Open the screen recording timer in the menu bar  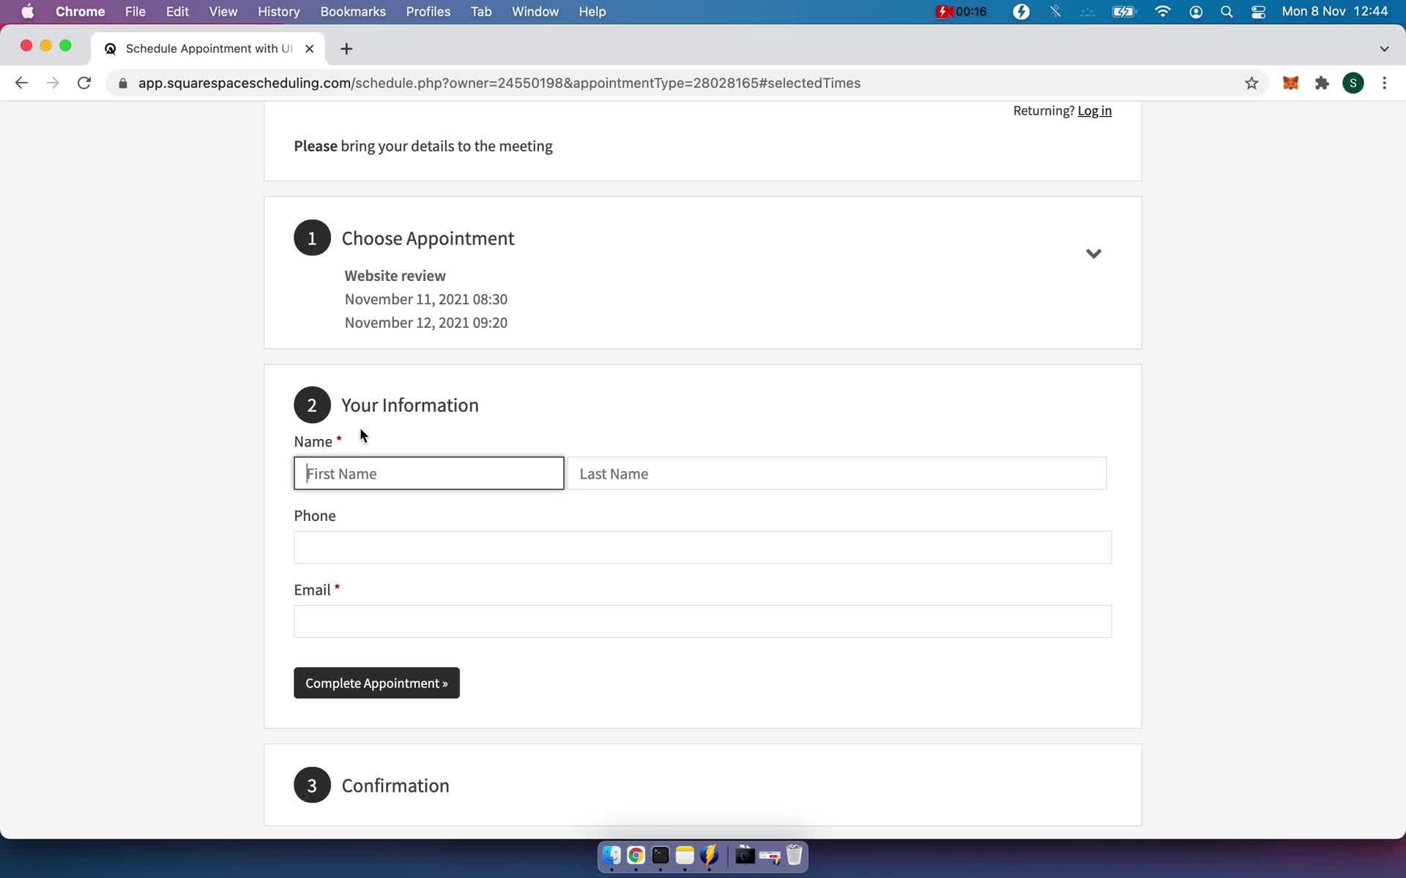pyautogui.click(x=961, y=12)
